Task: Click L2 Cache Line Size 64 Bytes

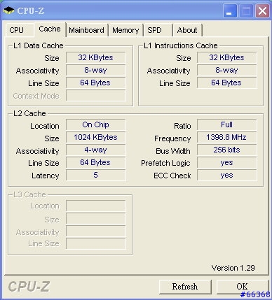Action: [x=96, y=162]
